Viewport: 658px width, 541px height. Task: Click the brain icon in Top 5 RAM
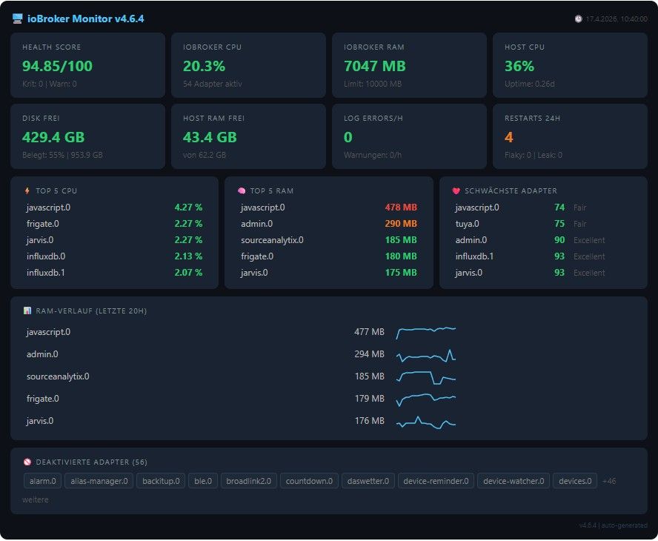(242, 190)
